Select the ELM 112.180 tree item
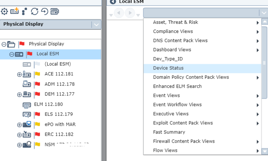268x161 pixels. click(48, 104)
